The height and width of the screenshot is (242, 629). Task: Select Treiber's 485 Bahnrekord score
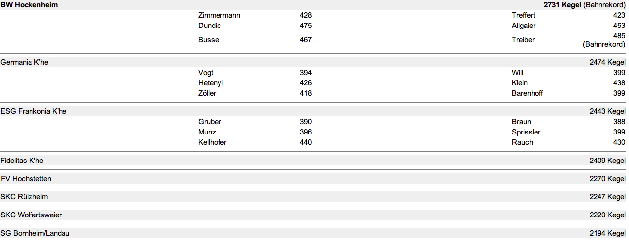pyautogui.click(x=619, y=36)
